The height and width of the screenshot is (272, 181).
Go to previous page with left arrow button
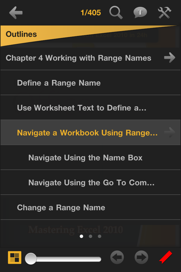pyautogui.click(x=117, y=257)
